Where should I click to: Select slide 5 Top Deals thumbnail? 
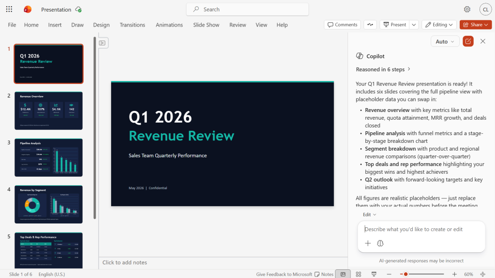point(49,250)
